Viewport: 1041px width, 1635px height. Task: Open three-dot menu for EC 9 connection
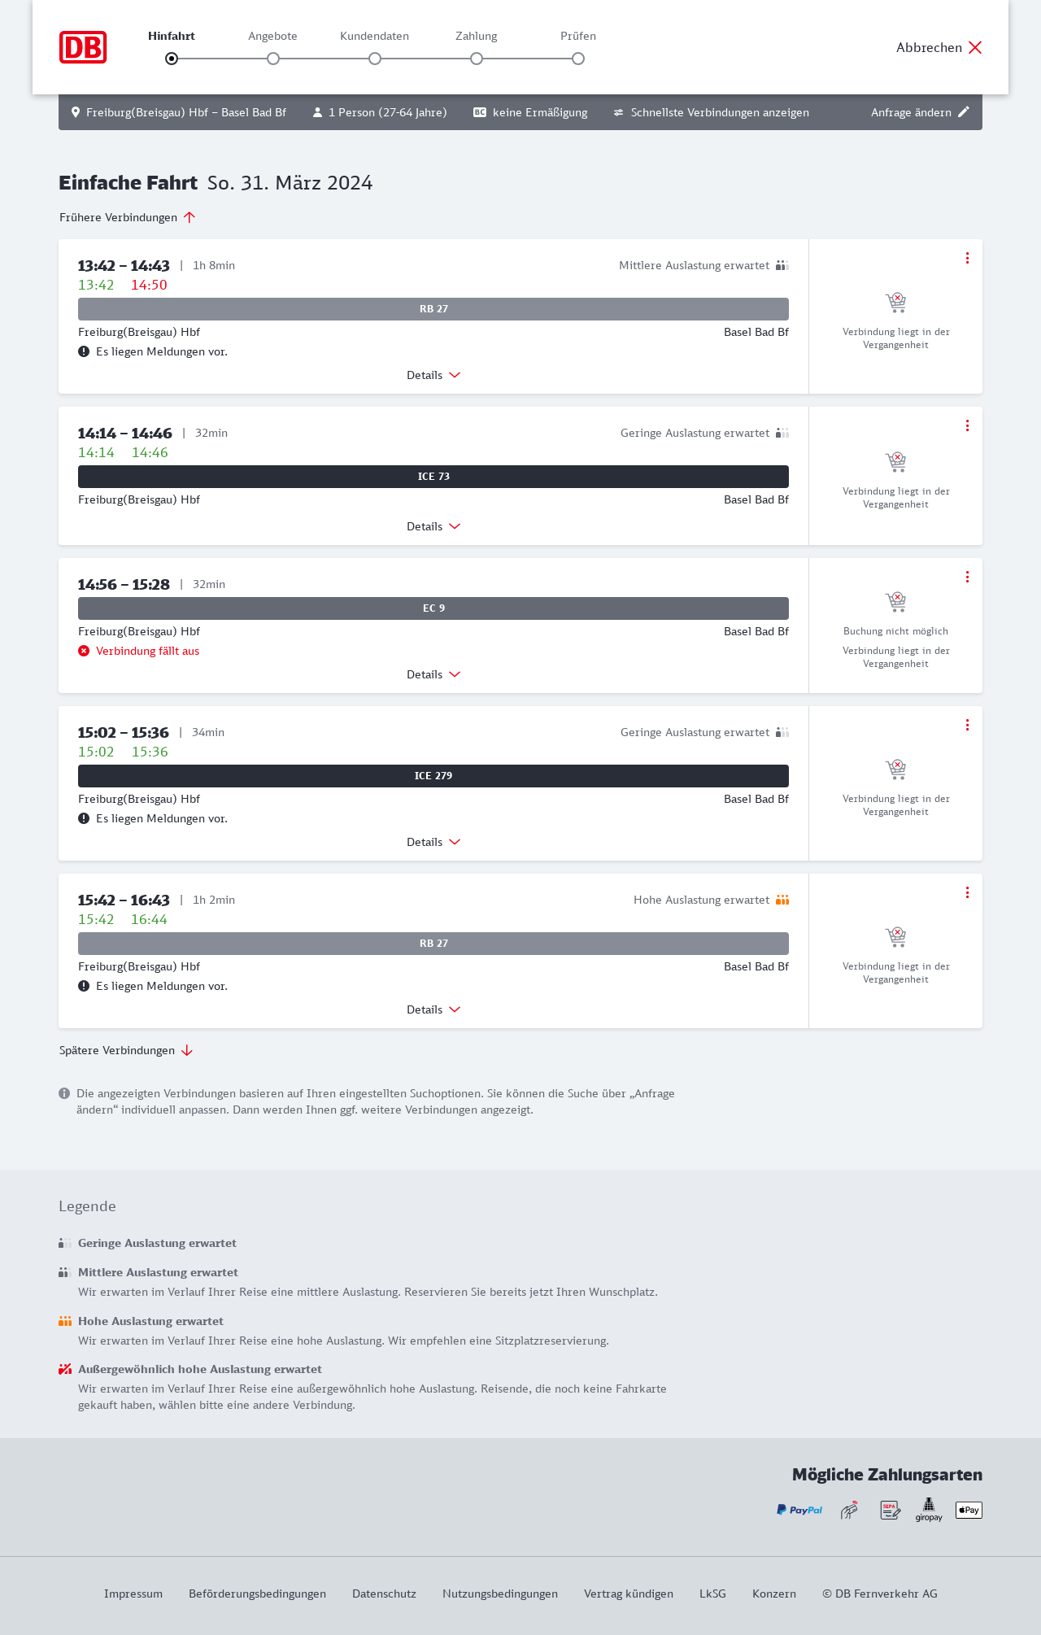coord(967,577)
